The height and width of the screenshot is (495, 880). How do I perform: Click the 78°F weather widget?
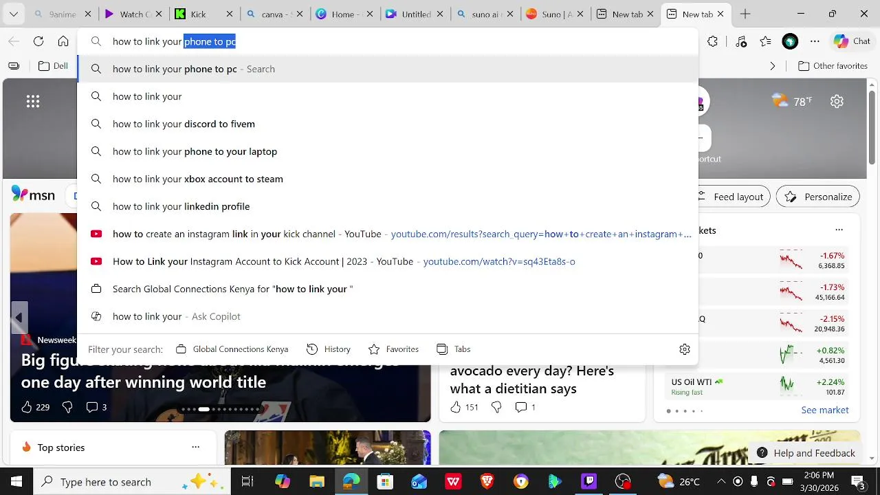click(792, 101)
